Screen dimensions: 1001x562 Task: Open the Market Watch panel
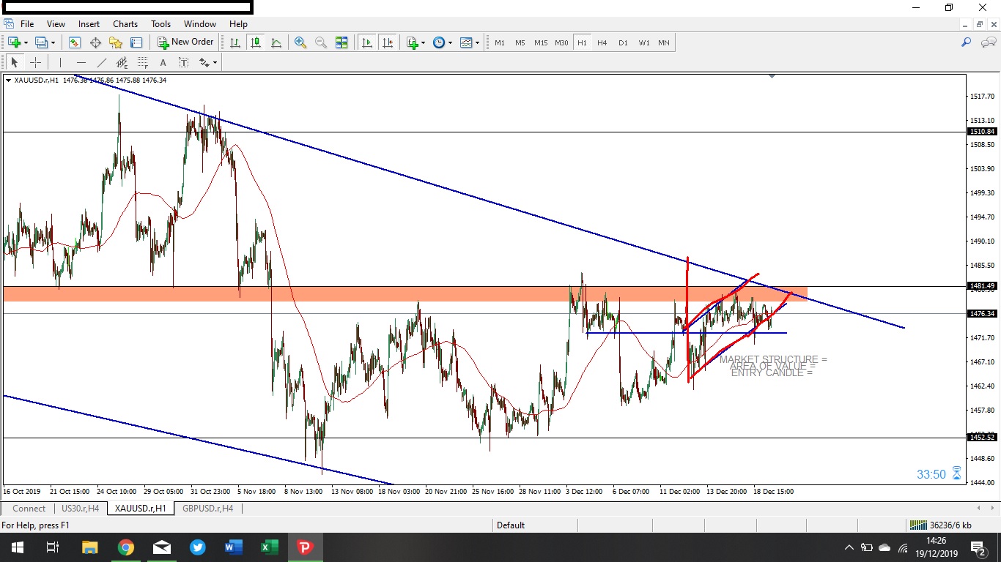pyautogui.click(x=73, y=43)
